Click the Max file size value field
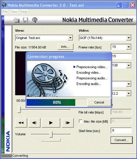Viewport: 137px width, 159px height. click(121, 121)
